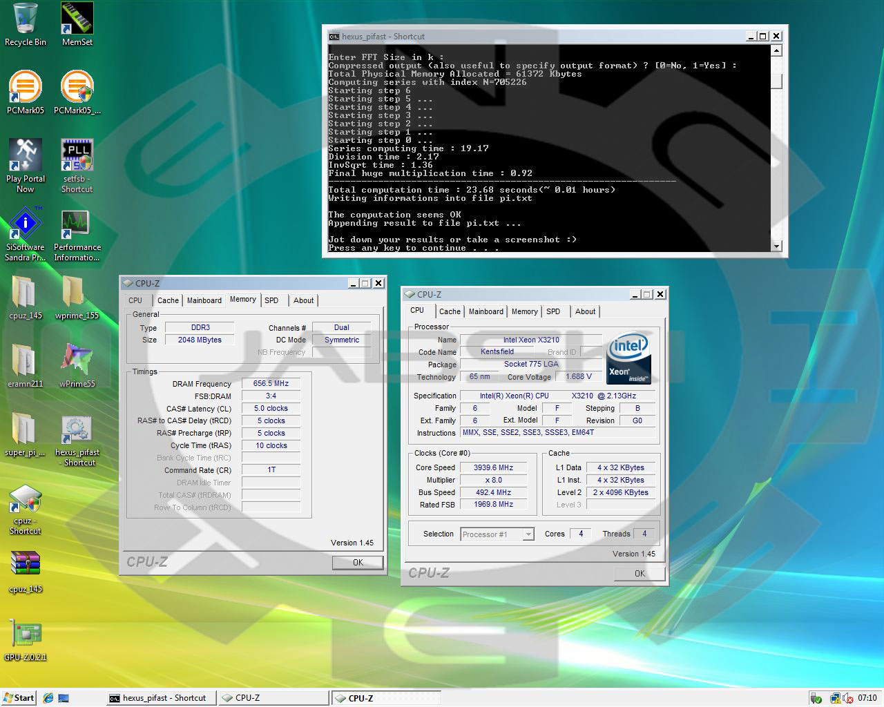Click the Bus Speed 492.4 MHz value
Viewport: 884px width, 707px height.
tap(493, 492)
